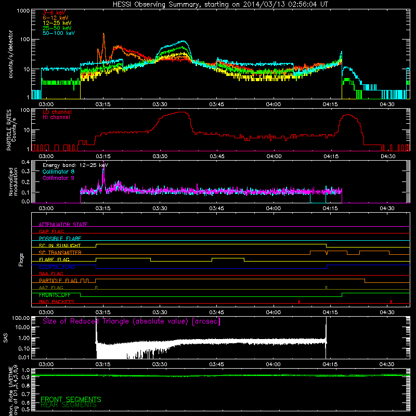Click the POSSIBLE FLARE flag label
This screenshot has width=416, height=416.
pyautogui.click(x=60, y=239)
